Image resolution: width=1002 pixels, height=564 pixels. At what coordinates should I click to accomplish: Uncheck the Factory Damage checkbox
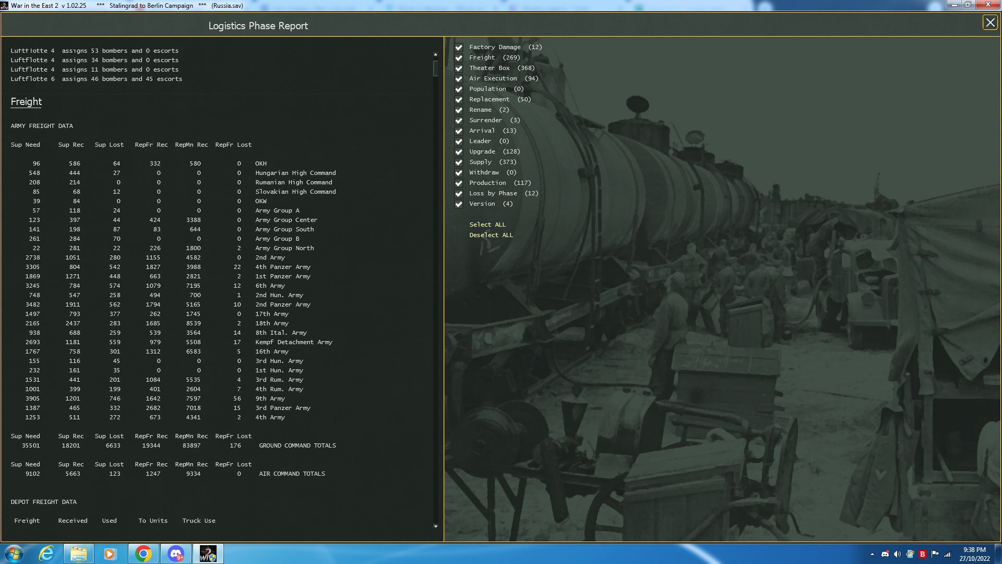point(459,48)
